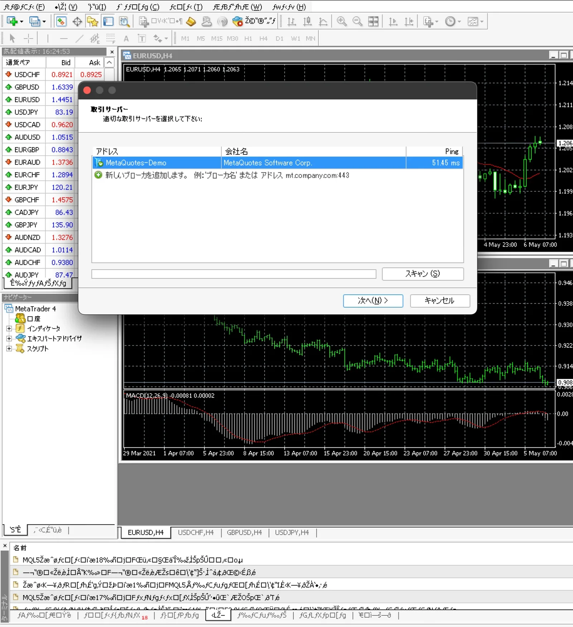Switch chart to candlestick mode
The width and height of the screenshot is (573, 627).
(x=307, y=21)
